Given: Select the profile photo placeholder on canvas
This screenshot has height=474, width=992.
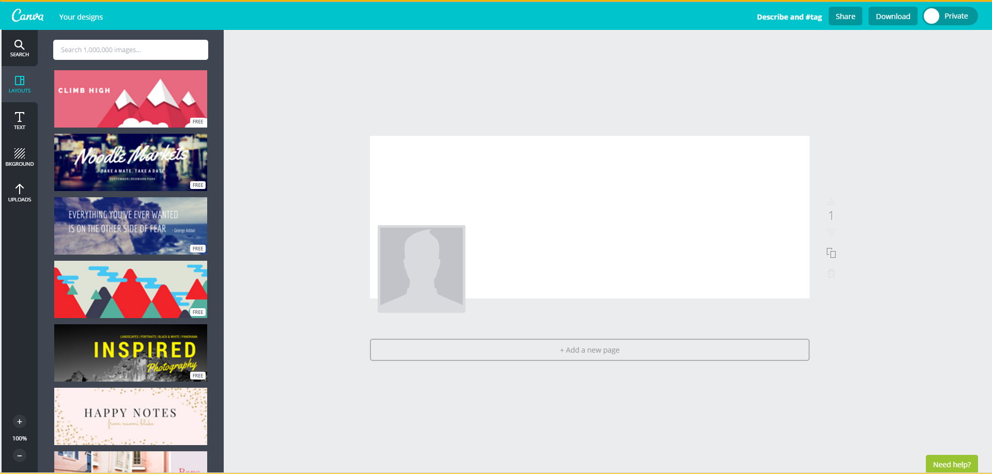Looking at the screenshot, I should (422, 269).
